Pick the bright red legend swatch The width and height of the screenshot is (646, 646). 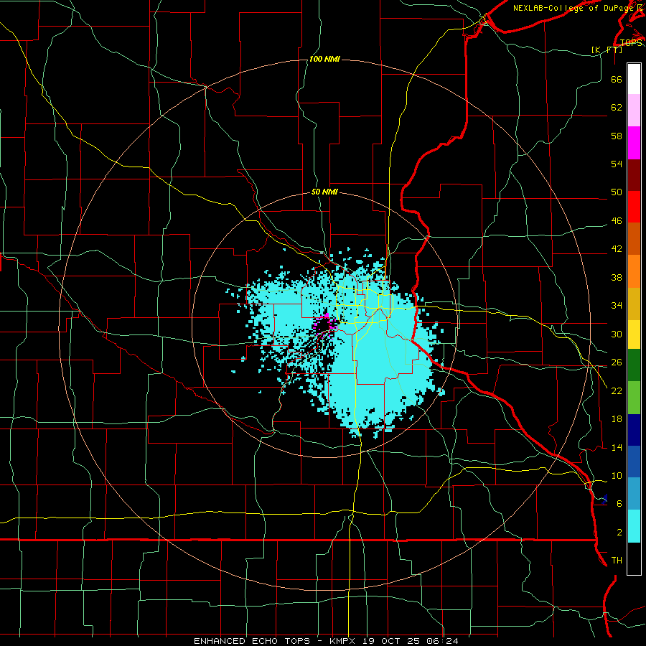[634, 207]
